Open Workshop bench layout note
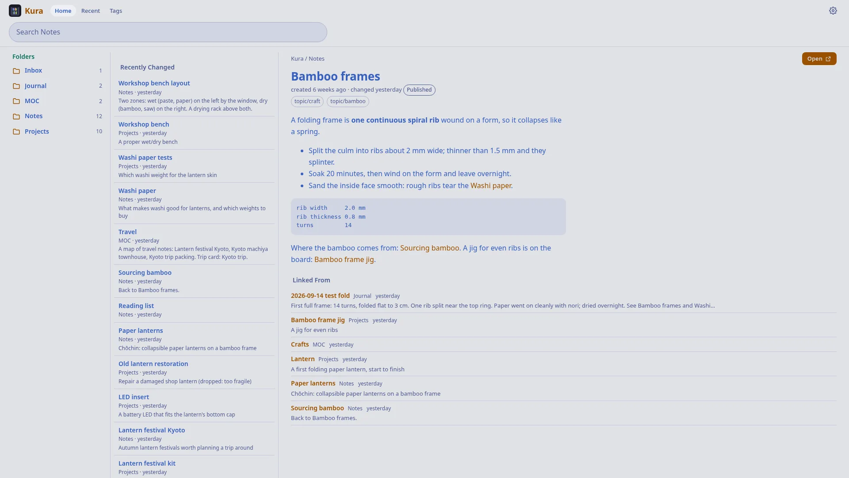Screen dimensions: 849x478 [154, 83]
